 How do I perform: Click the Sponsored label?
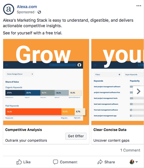(25, 12)
